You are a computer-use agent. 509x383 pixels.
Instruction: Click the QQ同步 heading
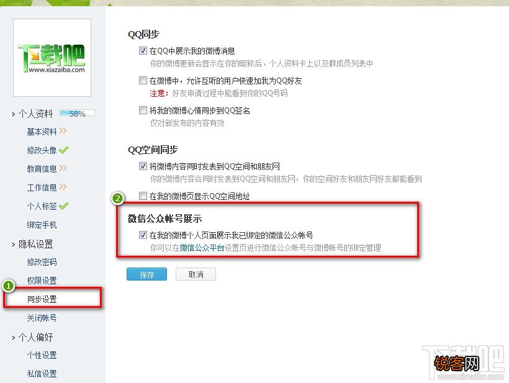144,34
